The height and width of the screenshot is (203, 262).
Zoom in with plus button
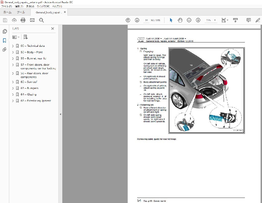pyautogui.click(x=198, y=20)
